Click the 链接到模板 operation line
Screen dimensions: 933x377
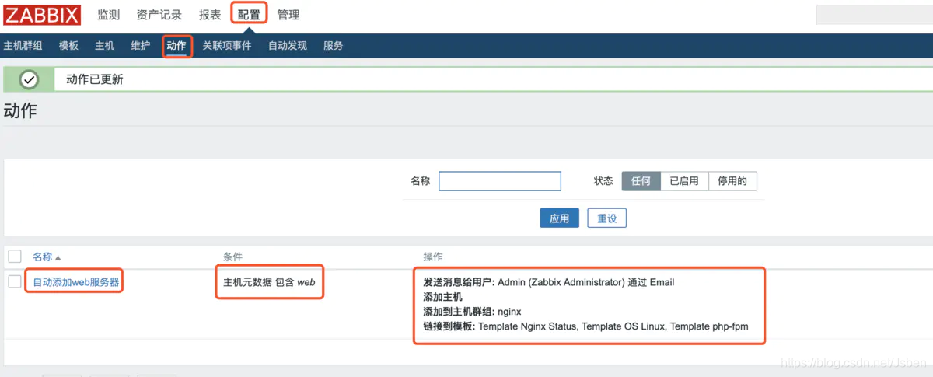(x=585, y=326)
